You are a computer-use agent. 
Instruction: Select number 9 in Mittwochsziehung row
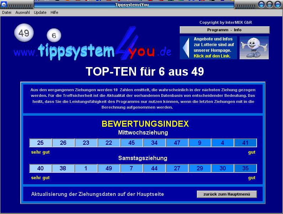tap(200, 143)
